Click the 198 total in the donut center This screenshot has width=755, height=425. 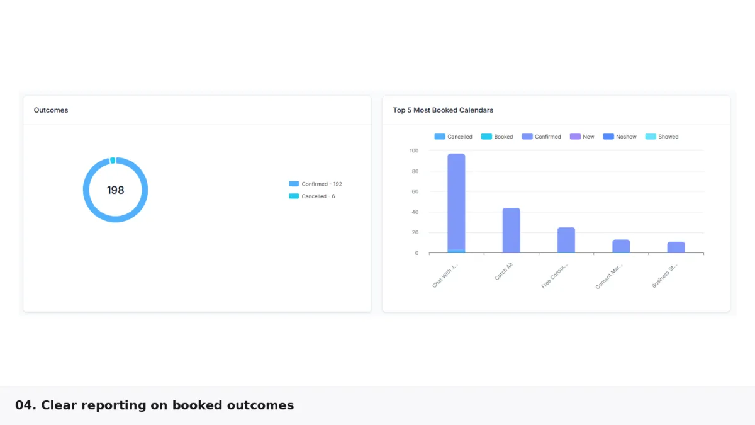tap(116, 190)
